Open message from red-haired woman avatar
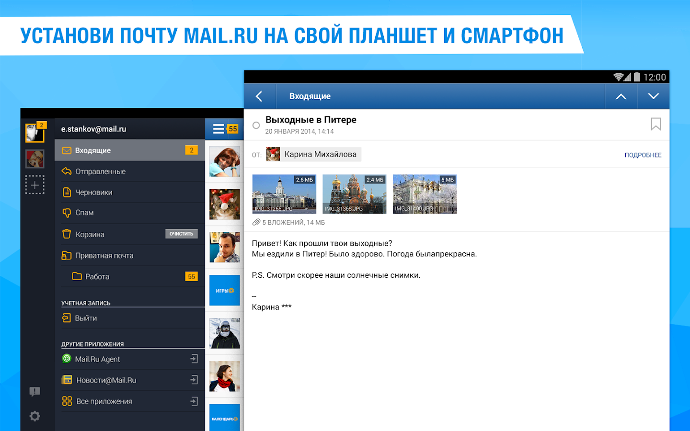Viewport: 690px width, 431px height. pos(225,162)
